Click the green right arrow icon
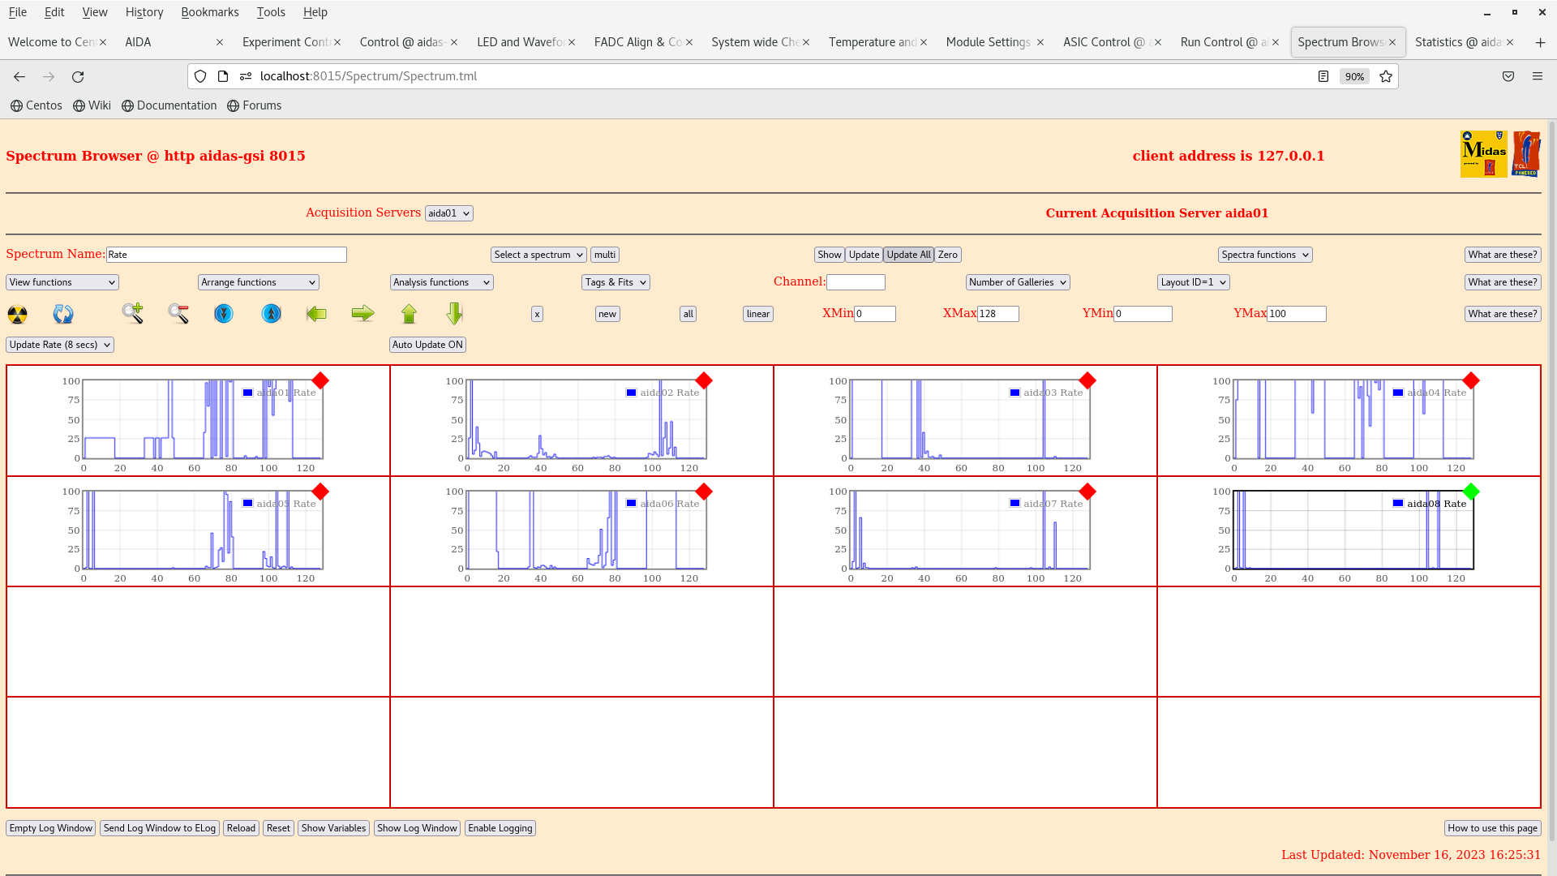Image resolution: width=1557 pixels, height=876 pixels. [362, 313]
